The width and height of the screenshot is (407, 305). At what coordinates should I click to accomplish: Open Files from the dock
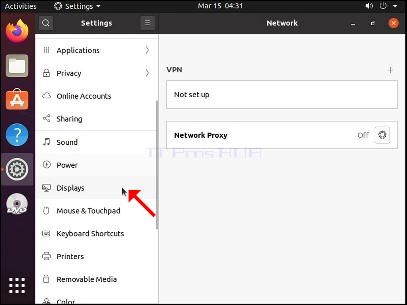pos(17,66)
